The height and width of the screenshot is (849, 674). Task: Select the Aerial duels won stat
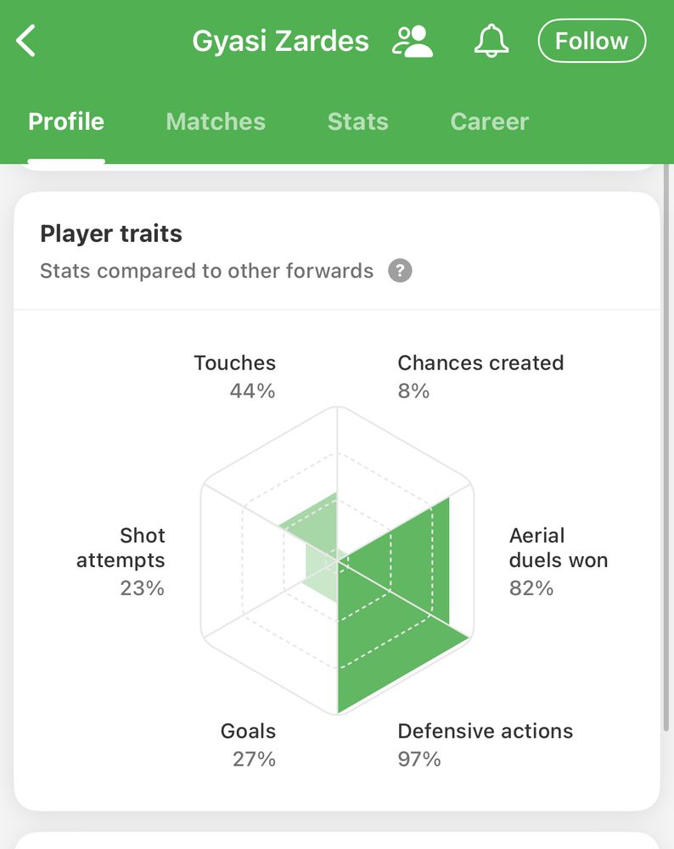tap(558, 560)
